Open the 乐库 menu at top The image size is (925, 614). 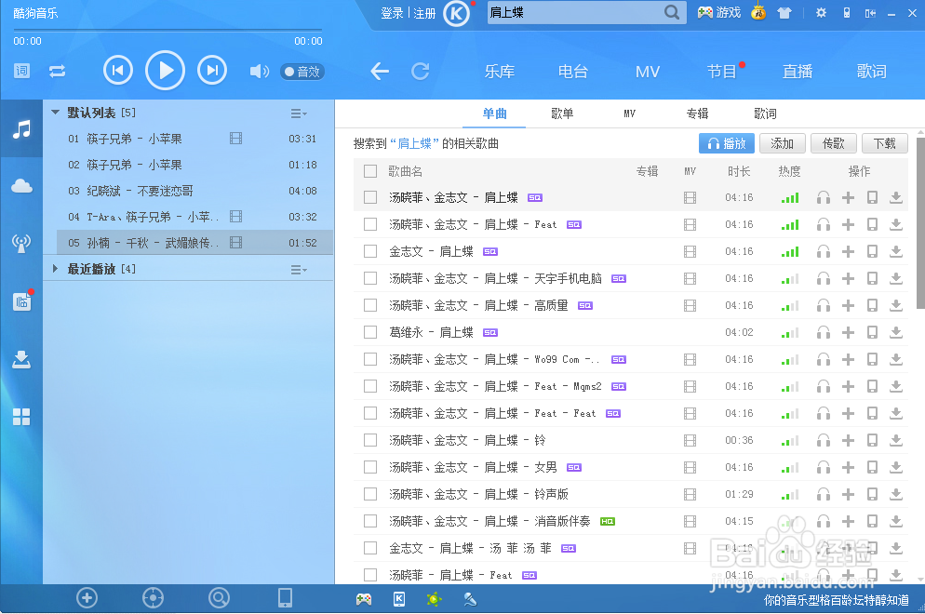(x=499, y=71)
